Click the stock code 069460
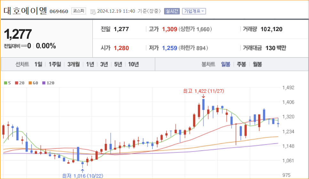This screenshot has width=309, height=179. (59, 12)
